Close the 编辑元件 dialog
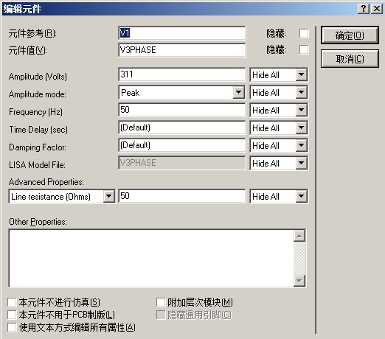 pos(377,9)
